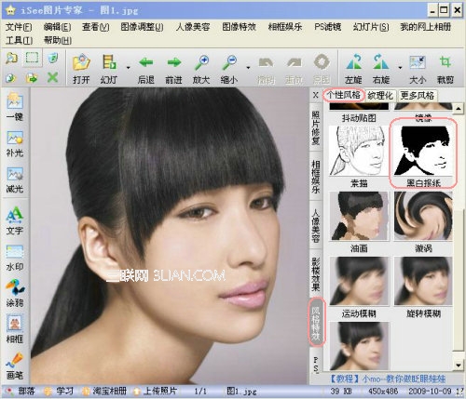Switch to the 纹理化 tab
Image resolution: width=466 pixels, height=399 pixels.
click(x=380, y=95)
